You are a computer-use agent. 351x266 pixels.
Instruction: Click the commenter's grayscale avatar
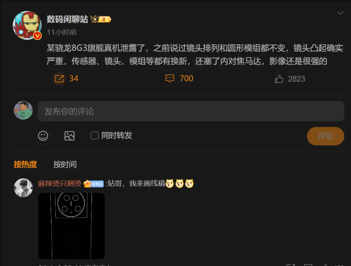(x=23, y=188)
